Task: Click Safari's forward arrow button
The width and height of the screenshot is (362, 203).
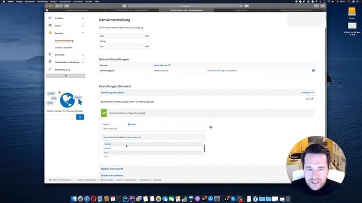Action: coord(61,6)
